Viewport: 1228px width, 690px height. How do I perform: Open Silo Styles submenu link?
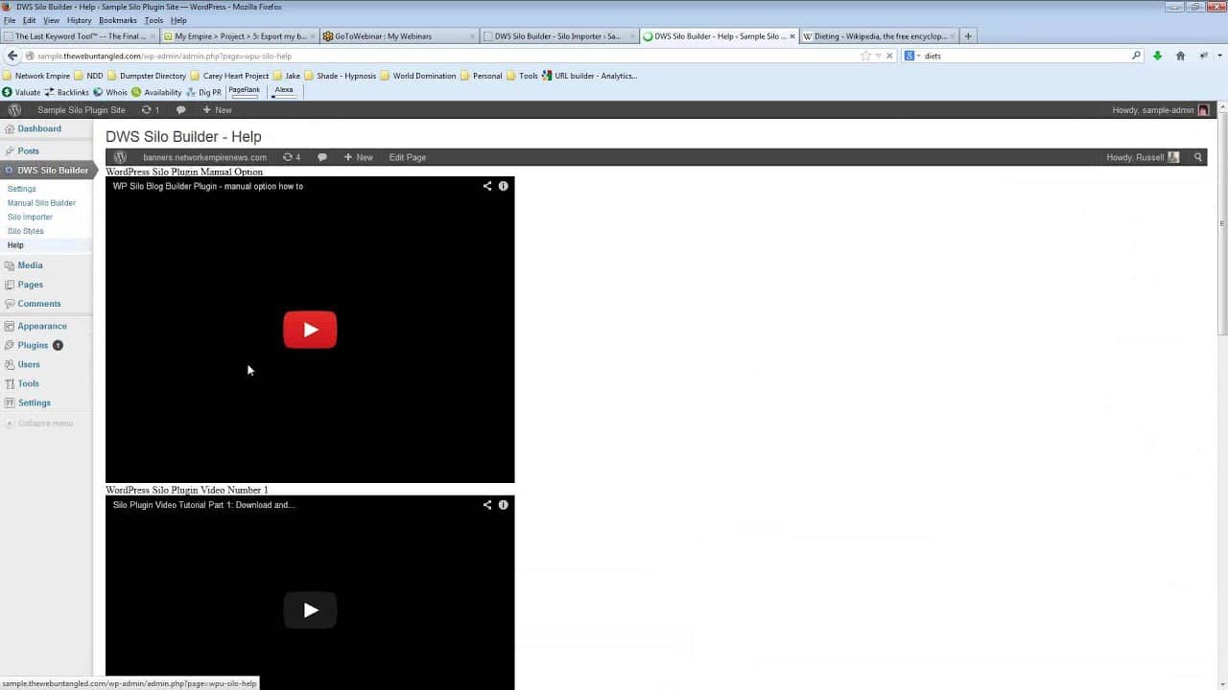click(x=26, y=231)
